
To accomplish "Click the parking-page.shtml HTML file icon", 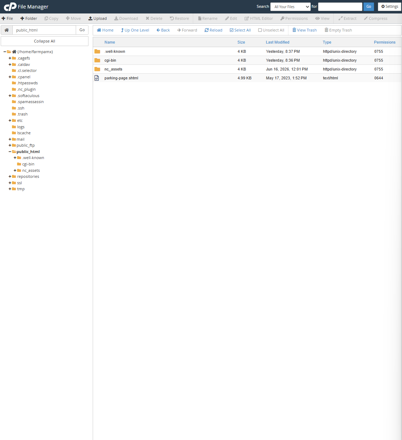I will coord(97,78).
